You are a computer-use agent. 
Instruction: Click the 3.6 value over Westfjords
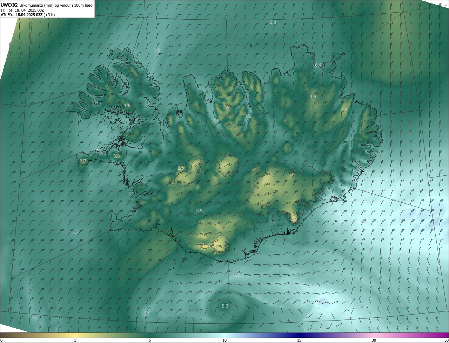[127, 106]
